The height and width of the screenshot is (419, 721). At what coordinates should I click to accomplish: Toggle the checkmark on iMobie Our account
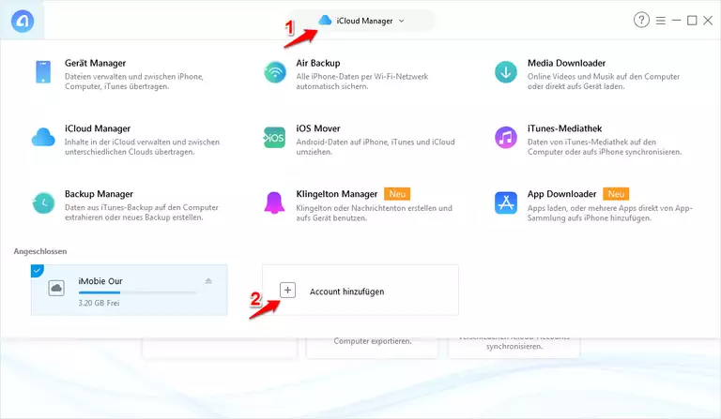(x=37, y=271)
